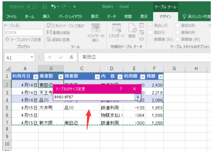This screenshot has width=212, height=151.
Task: Click the Save icon in title bar
Action: point(45,6)
